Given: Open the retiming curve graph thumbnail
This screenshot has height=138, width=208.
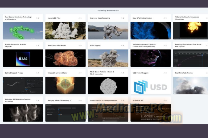Looking at the screenshot, I should (190, 58).
